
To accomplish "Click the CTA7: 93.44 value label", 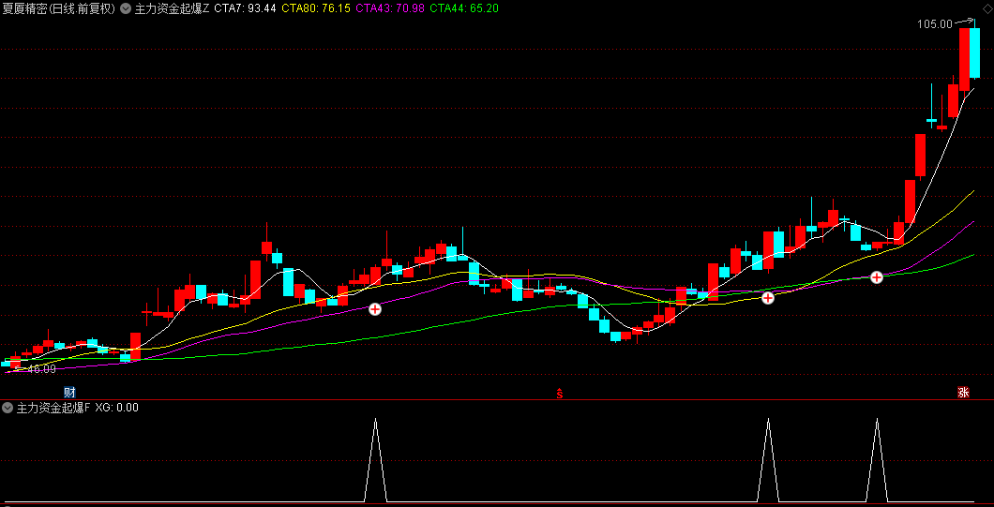I will coord(245,8).
